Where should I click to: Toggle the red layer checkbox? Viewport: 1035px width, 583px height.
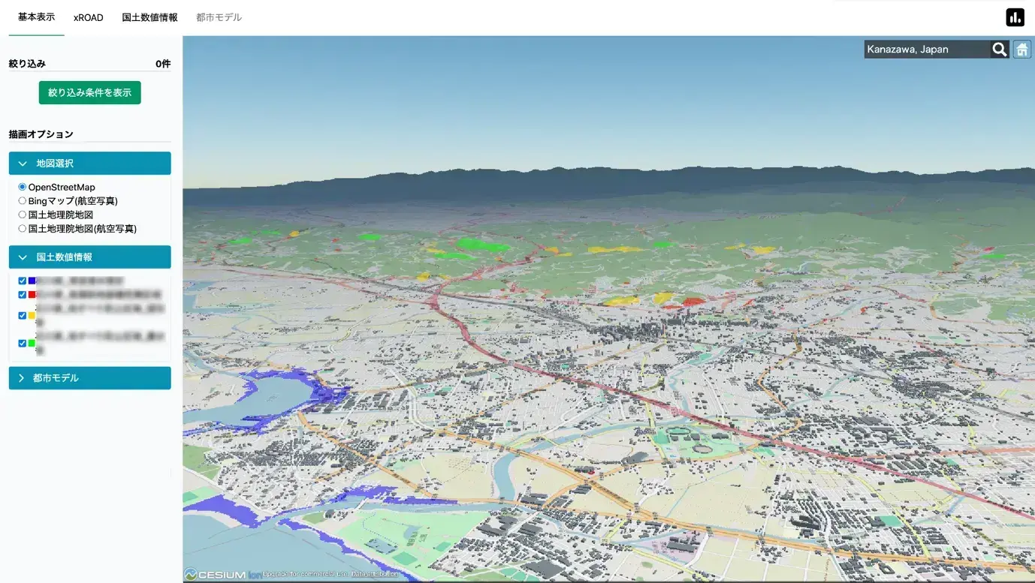click(x=23, y=294)
